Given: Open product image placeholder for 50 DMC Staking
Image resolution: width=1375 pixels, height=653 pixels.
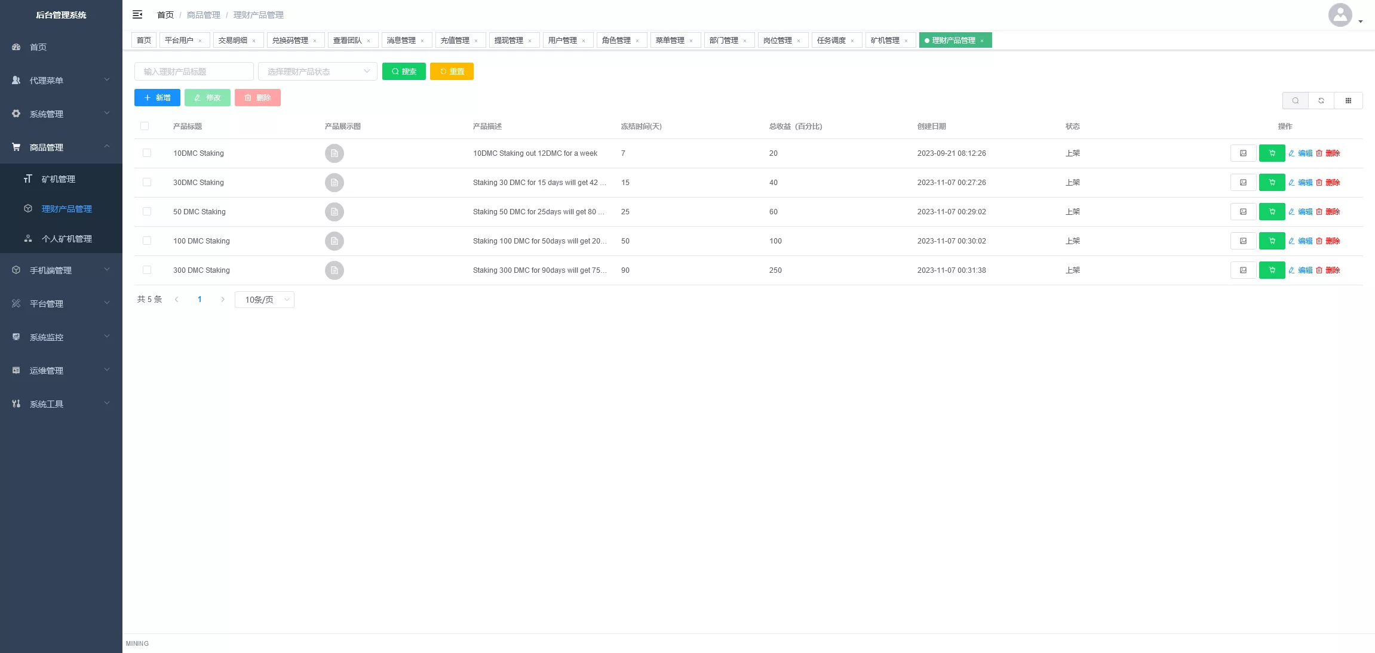Looking at the screenshot, I should tap(334, 212).
